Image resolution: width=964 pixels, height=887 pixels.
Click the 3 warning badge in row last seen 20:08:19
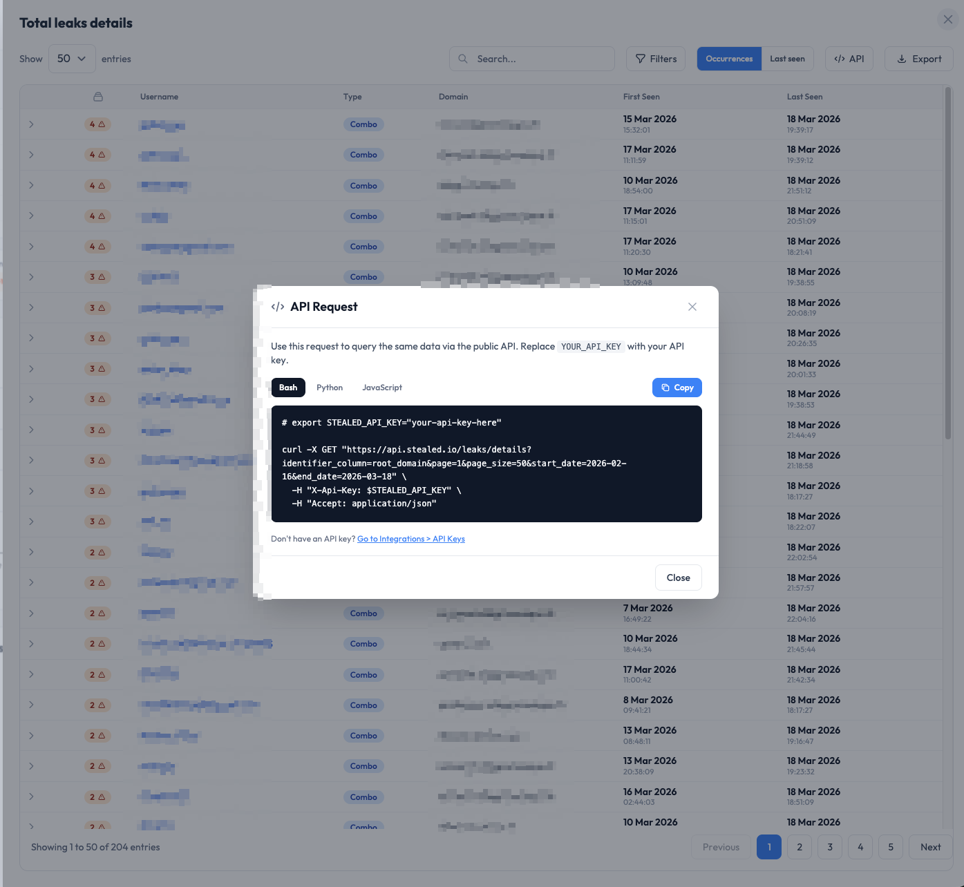(x=97, y=308)
